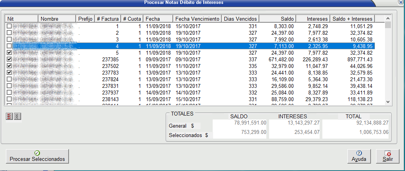This screenshot has height=171, width=405.
Task: Sort list by Saldo + Intereses header
Action: tap(352, 19)
